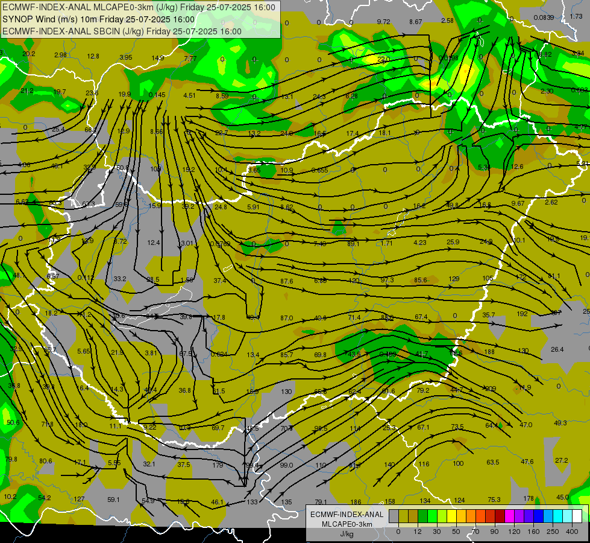The image size is (590, 543).
Task: Click the map value 33.2
Action: coord(120,279)
